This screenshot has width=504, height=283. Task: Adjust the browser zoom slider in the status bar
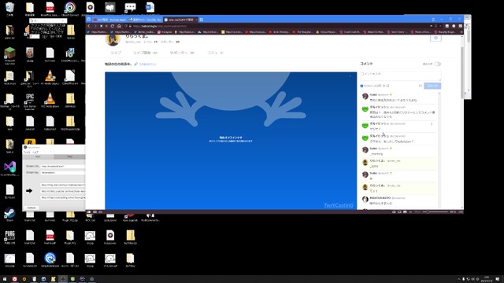(x=435, y=212)
